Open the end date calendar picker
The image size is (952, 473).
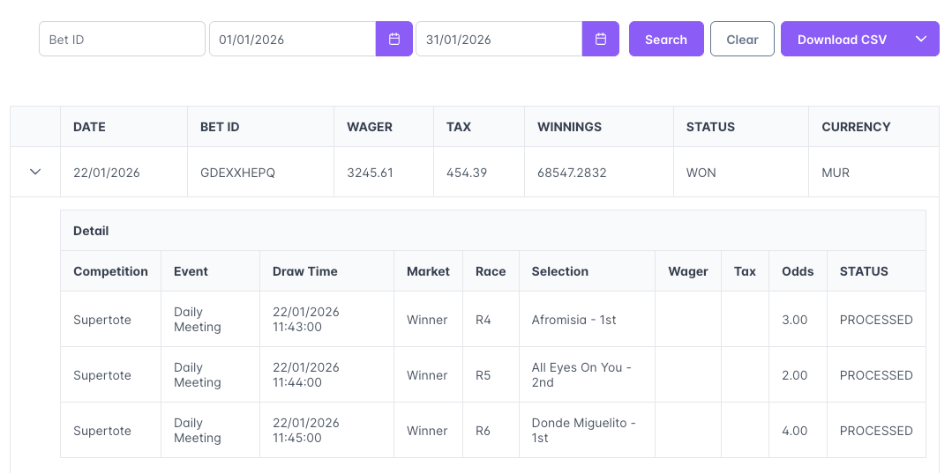pos(601,39)
